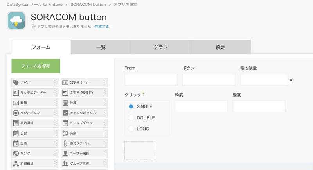
Task: Select the ラジオボタン field icon
Action: point(16,113)
